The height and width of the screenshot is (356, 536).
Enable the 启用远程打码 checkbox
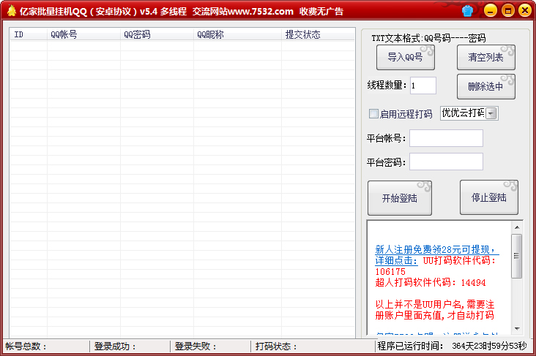(x=373, y=113)
